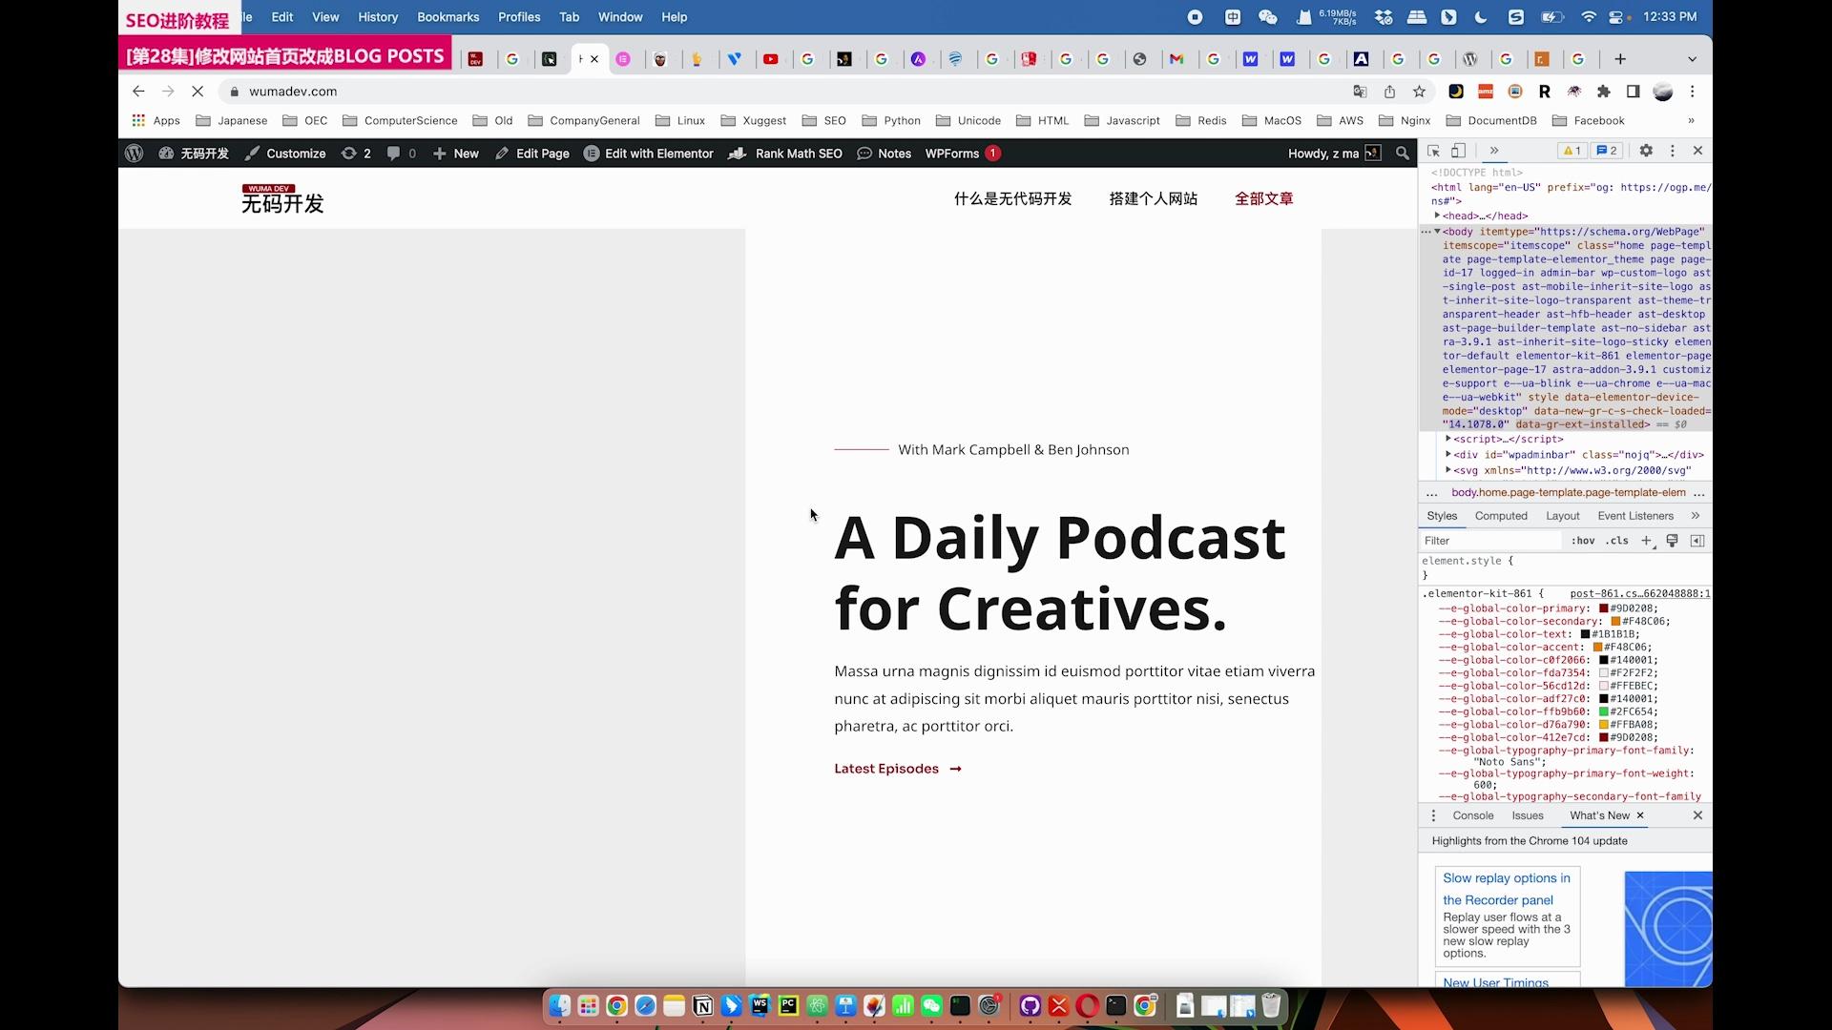Switch to Event Listeners tab
The height and width of the screenshot is (1030, 1832).
tap(1635, 516)
